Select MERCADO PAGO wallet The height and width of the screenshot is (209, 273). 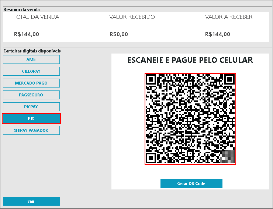tap(31, 83)
